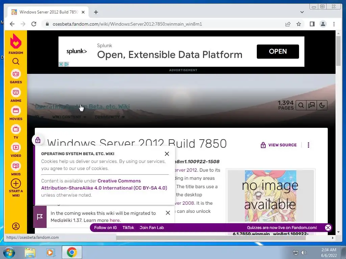This screenshot has width=346, height=259.
Task: Click the browser back arrow
Action: click(12, 24)
